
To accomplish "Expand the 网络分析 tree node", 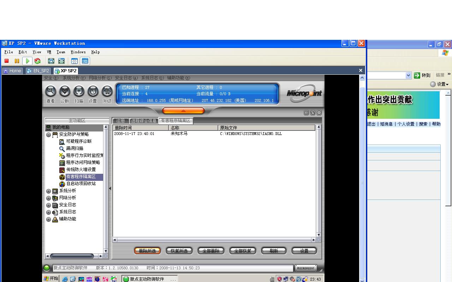I will 49,198.
